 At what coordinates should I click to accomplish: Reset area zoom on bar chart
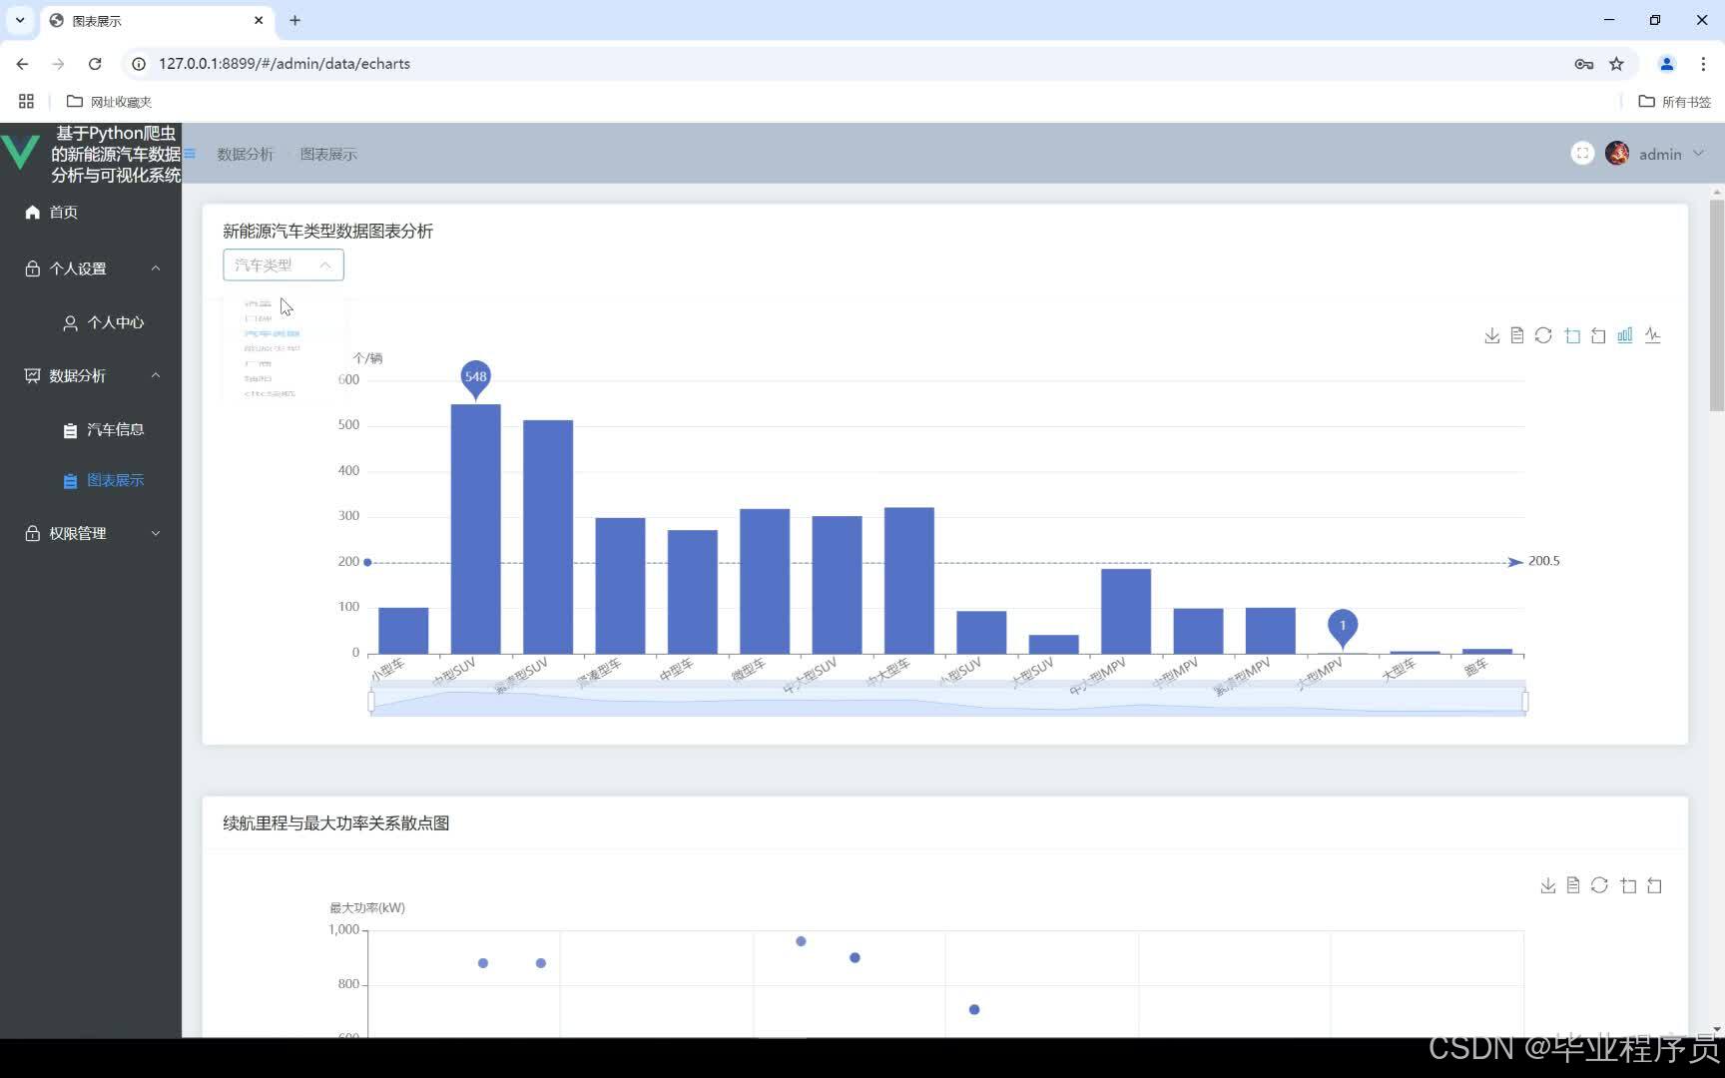1598,335
